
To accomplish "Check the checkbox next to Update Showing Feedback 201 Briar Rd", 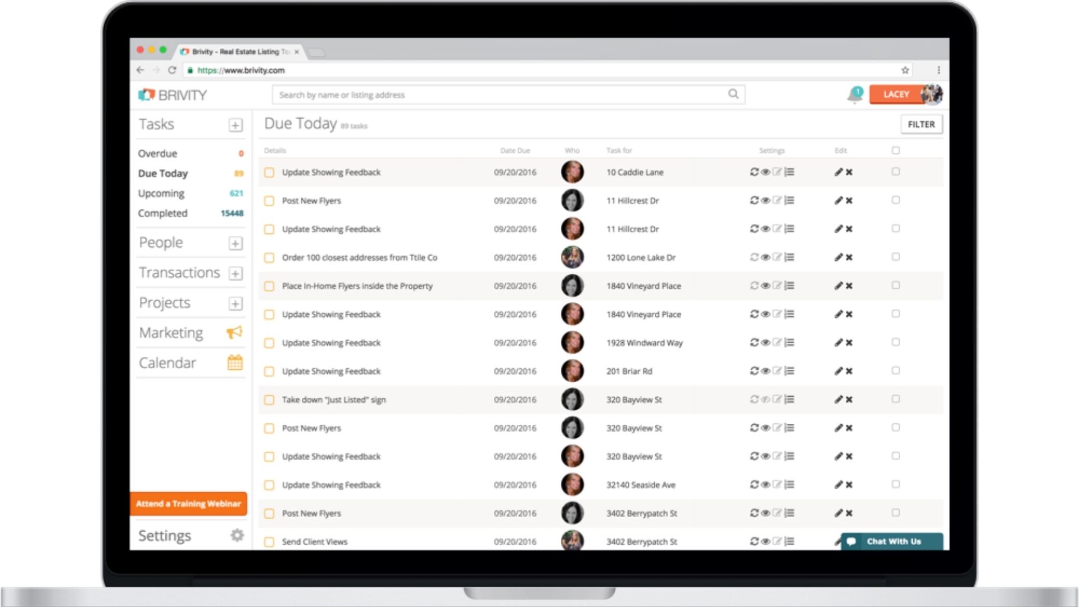I will pyautogui.click(x=270, y=370).
